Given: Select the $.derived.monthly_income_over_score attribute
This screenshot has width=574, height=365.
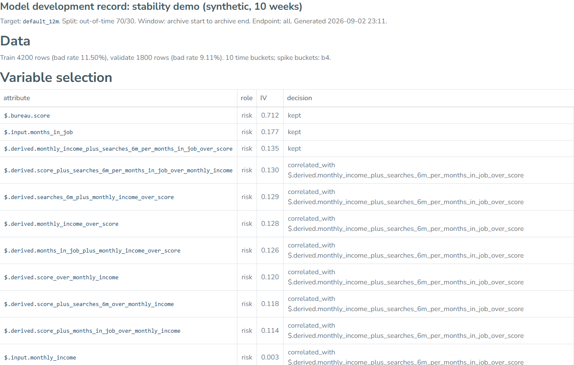Looking at the screenshot, I should pyautogui.click(x=61, y=224).
